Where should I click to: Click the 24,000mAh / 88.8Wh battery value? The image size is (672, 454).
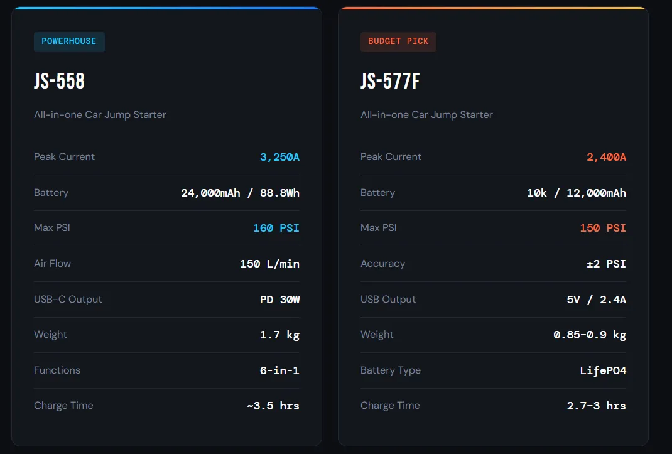click(x=240, y=193)
